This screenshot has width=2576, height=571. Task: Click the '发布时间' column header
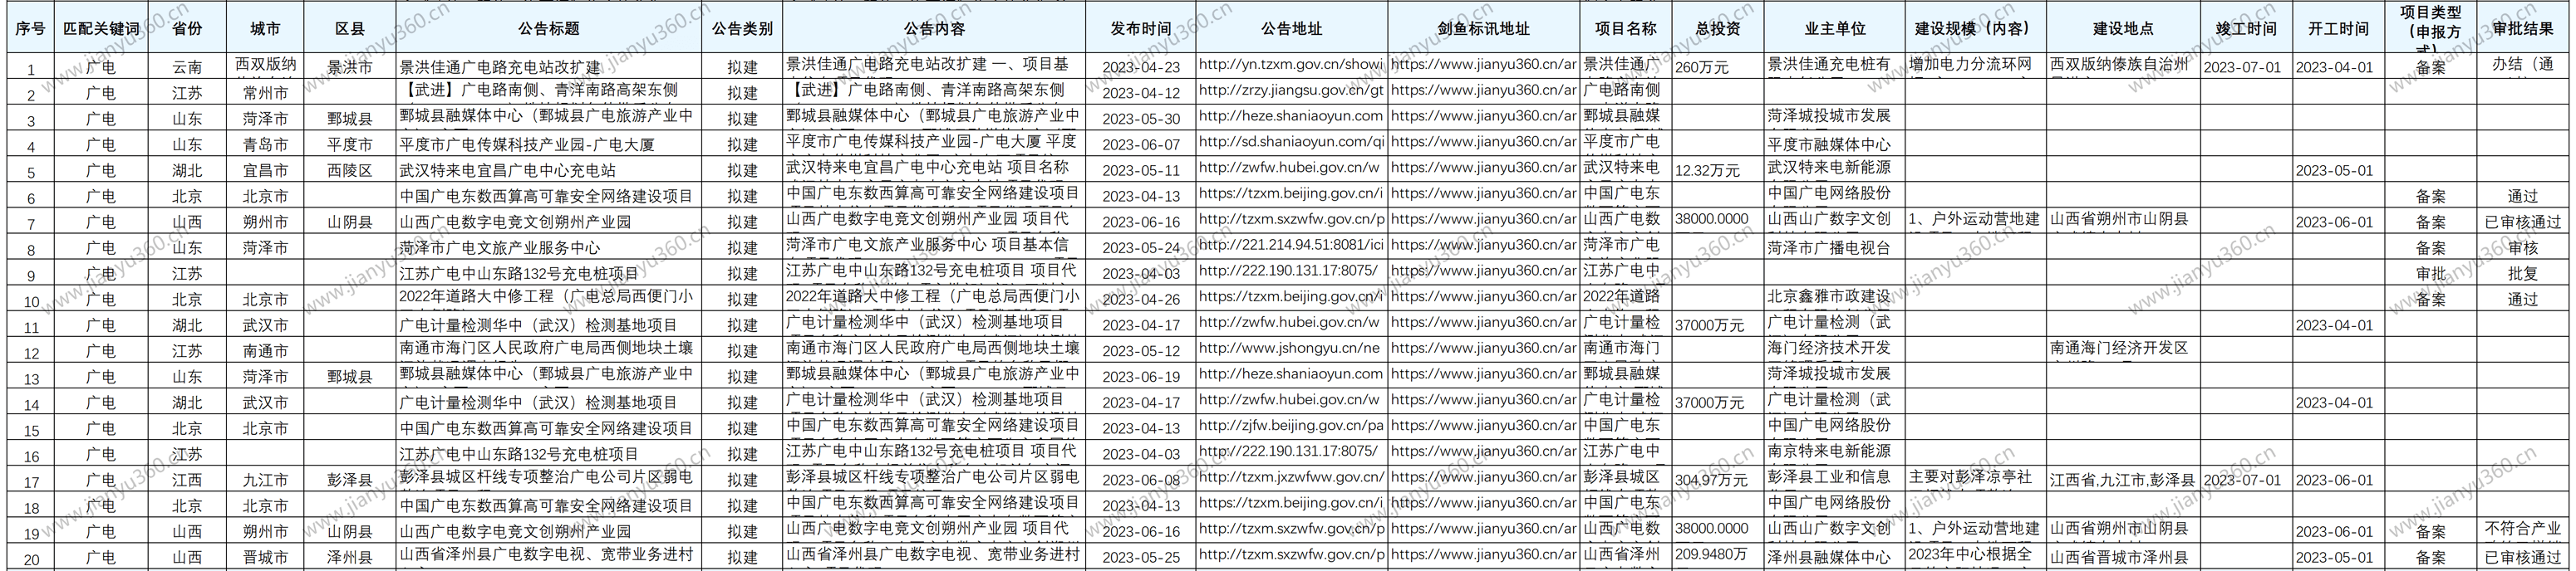tap(1141, 29)
